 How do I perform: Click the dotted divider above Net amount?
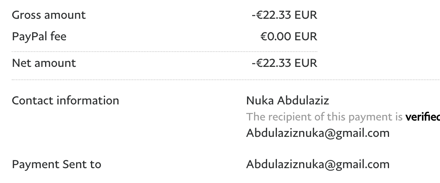click(164, 52)
